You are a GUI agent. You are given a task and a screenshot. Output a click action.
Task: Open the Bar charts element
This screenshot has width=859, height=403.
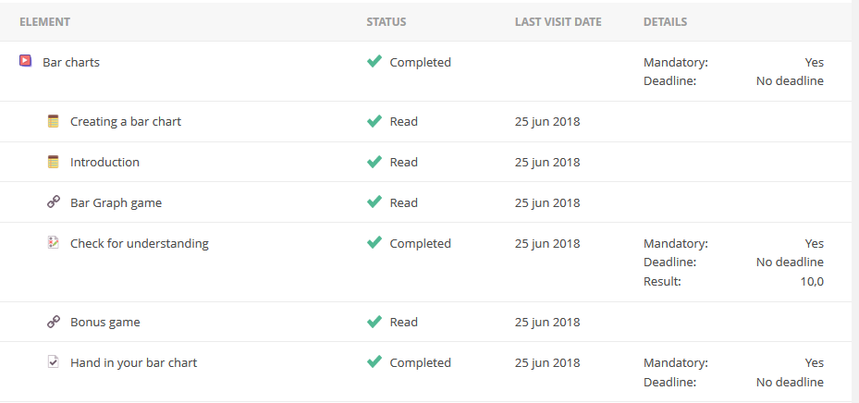pos(71,63)
